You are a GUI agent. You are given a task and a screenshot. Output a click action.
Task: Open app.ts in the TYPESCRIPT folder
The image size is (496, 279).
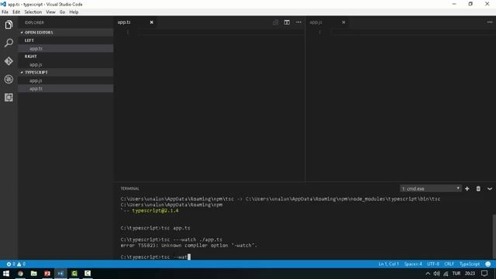tap(66, 88)
